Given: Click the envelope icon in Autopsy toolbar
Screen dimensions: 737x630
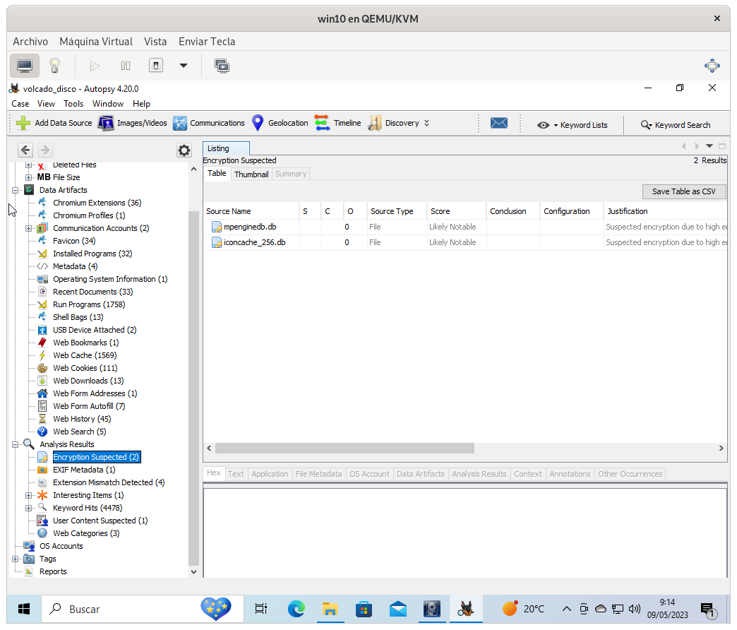Looking at the screenshot, I should coord(499,123).
